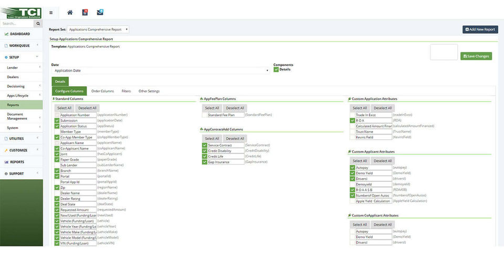Click the empty box next to Save Changes
Screen dimensions: 504x256
(444, 52)
